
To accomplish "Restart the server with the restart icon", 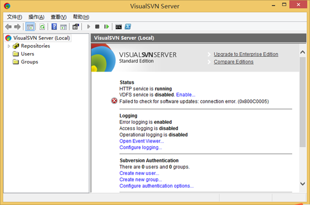I will (x=106, y=26).
